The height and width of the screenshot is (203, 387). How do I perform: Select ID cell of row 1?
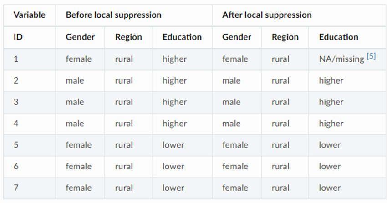(x=16, y=59)
